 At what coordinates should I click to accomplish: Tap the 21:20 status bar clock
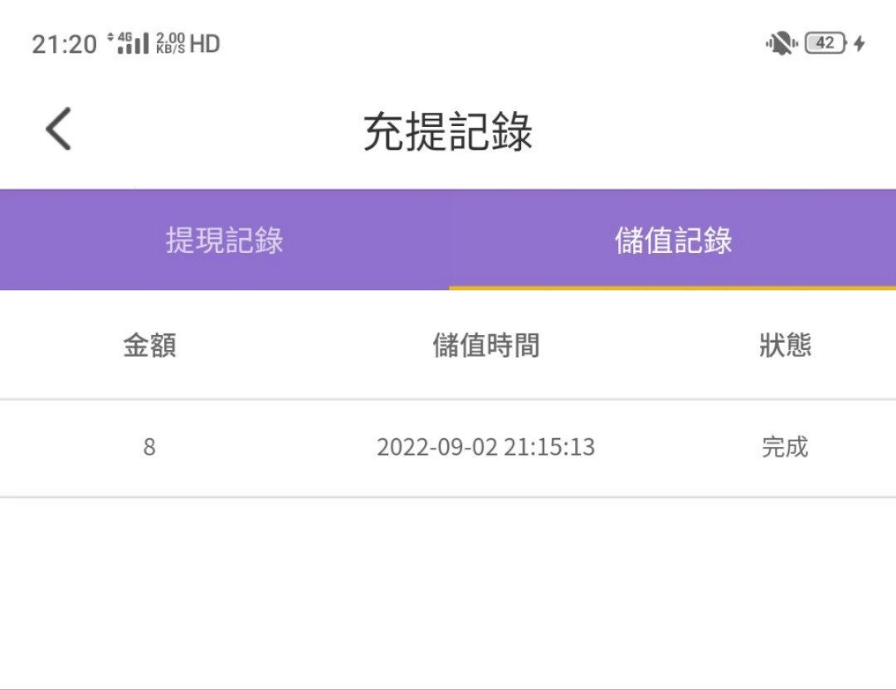(65, 44)
